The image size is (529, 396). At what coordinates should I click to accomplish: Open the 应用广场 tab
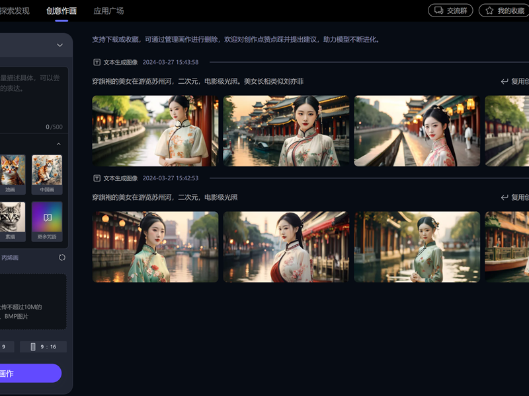click(x=108, y=11)
